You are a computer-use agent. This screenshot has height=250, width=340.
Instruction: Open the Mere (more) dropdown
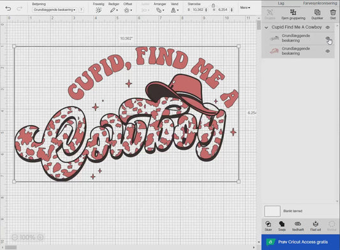point(245,8)
